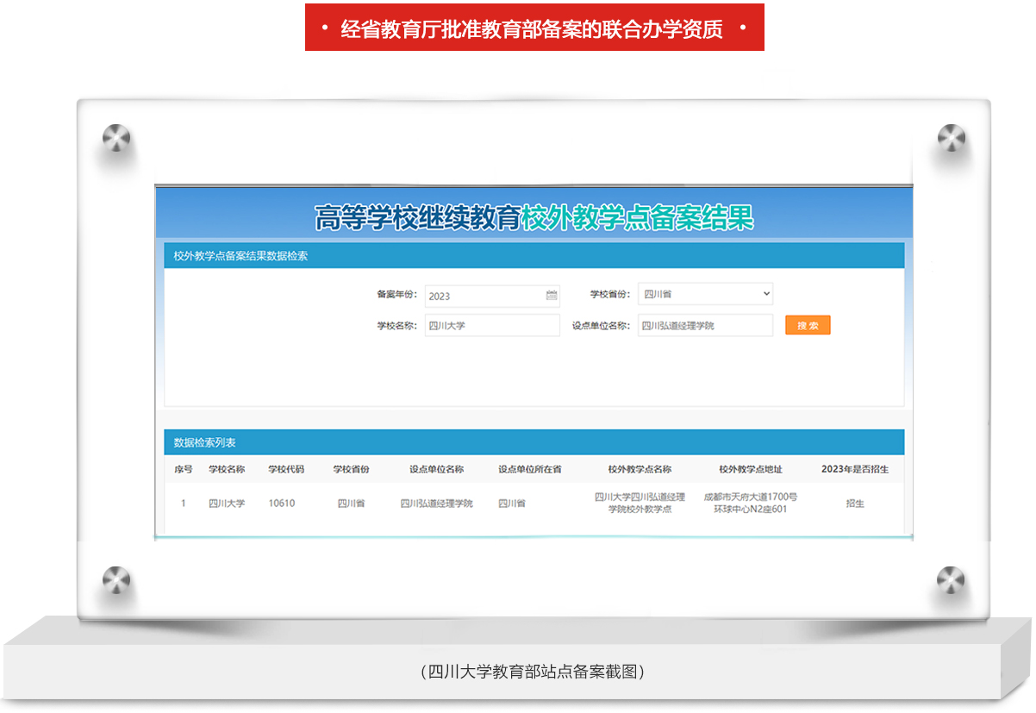Select the 四川省 cell under 学校省份 column
Screen dimensions: 1036x713
pos(351,503)
